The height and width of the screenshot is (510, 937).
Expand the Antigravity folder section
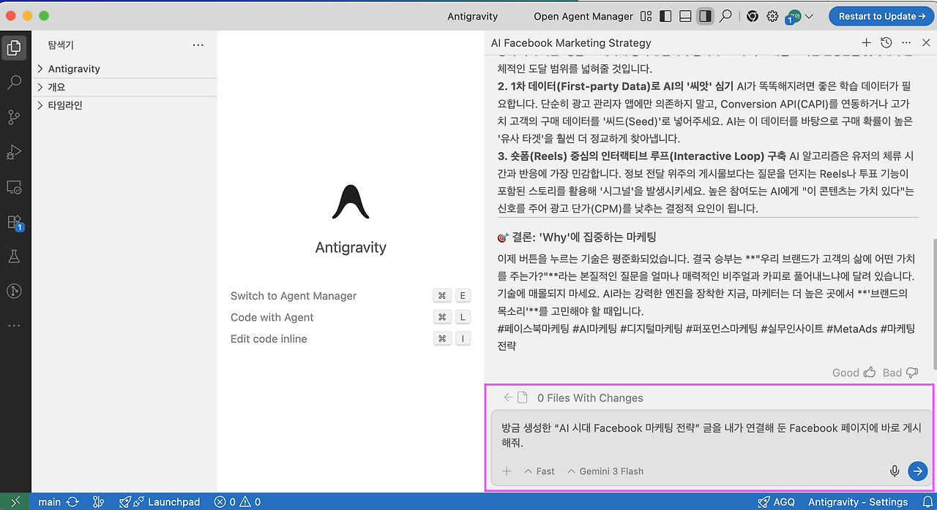click(124, 69)
